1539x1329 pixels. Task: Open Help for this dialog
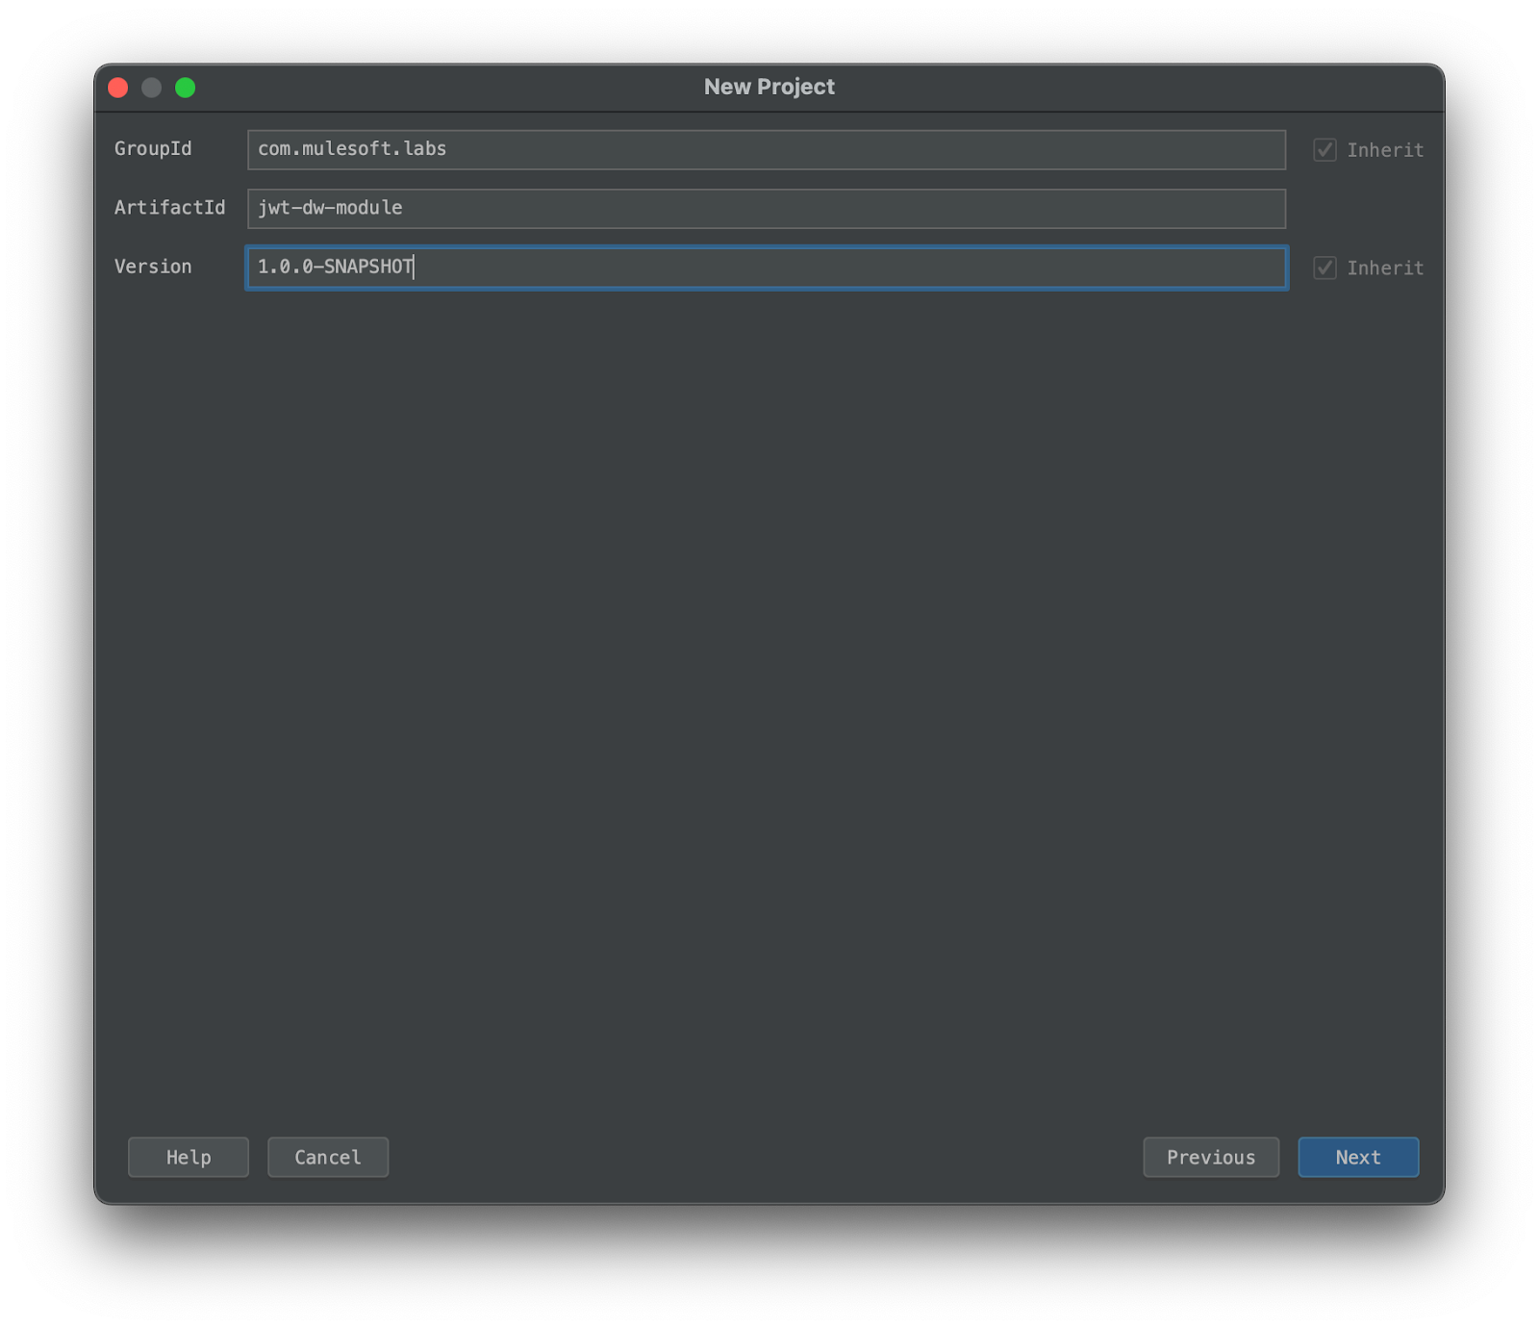pos(188,1157)
